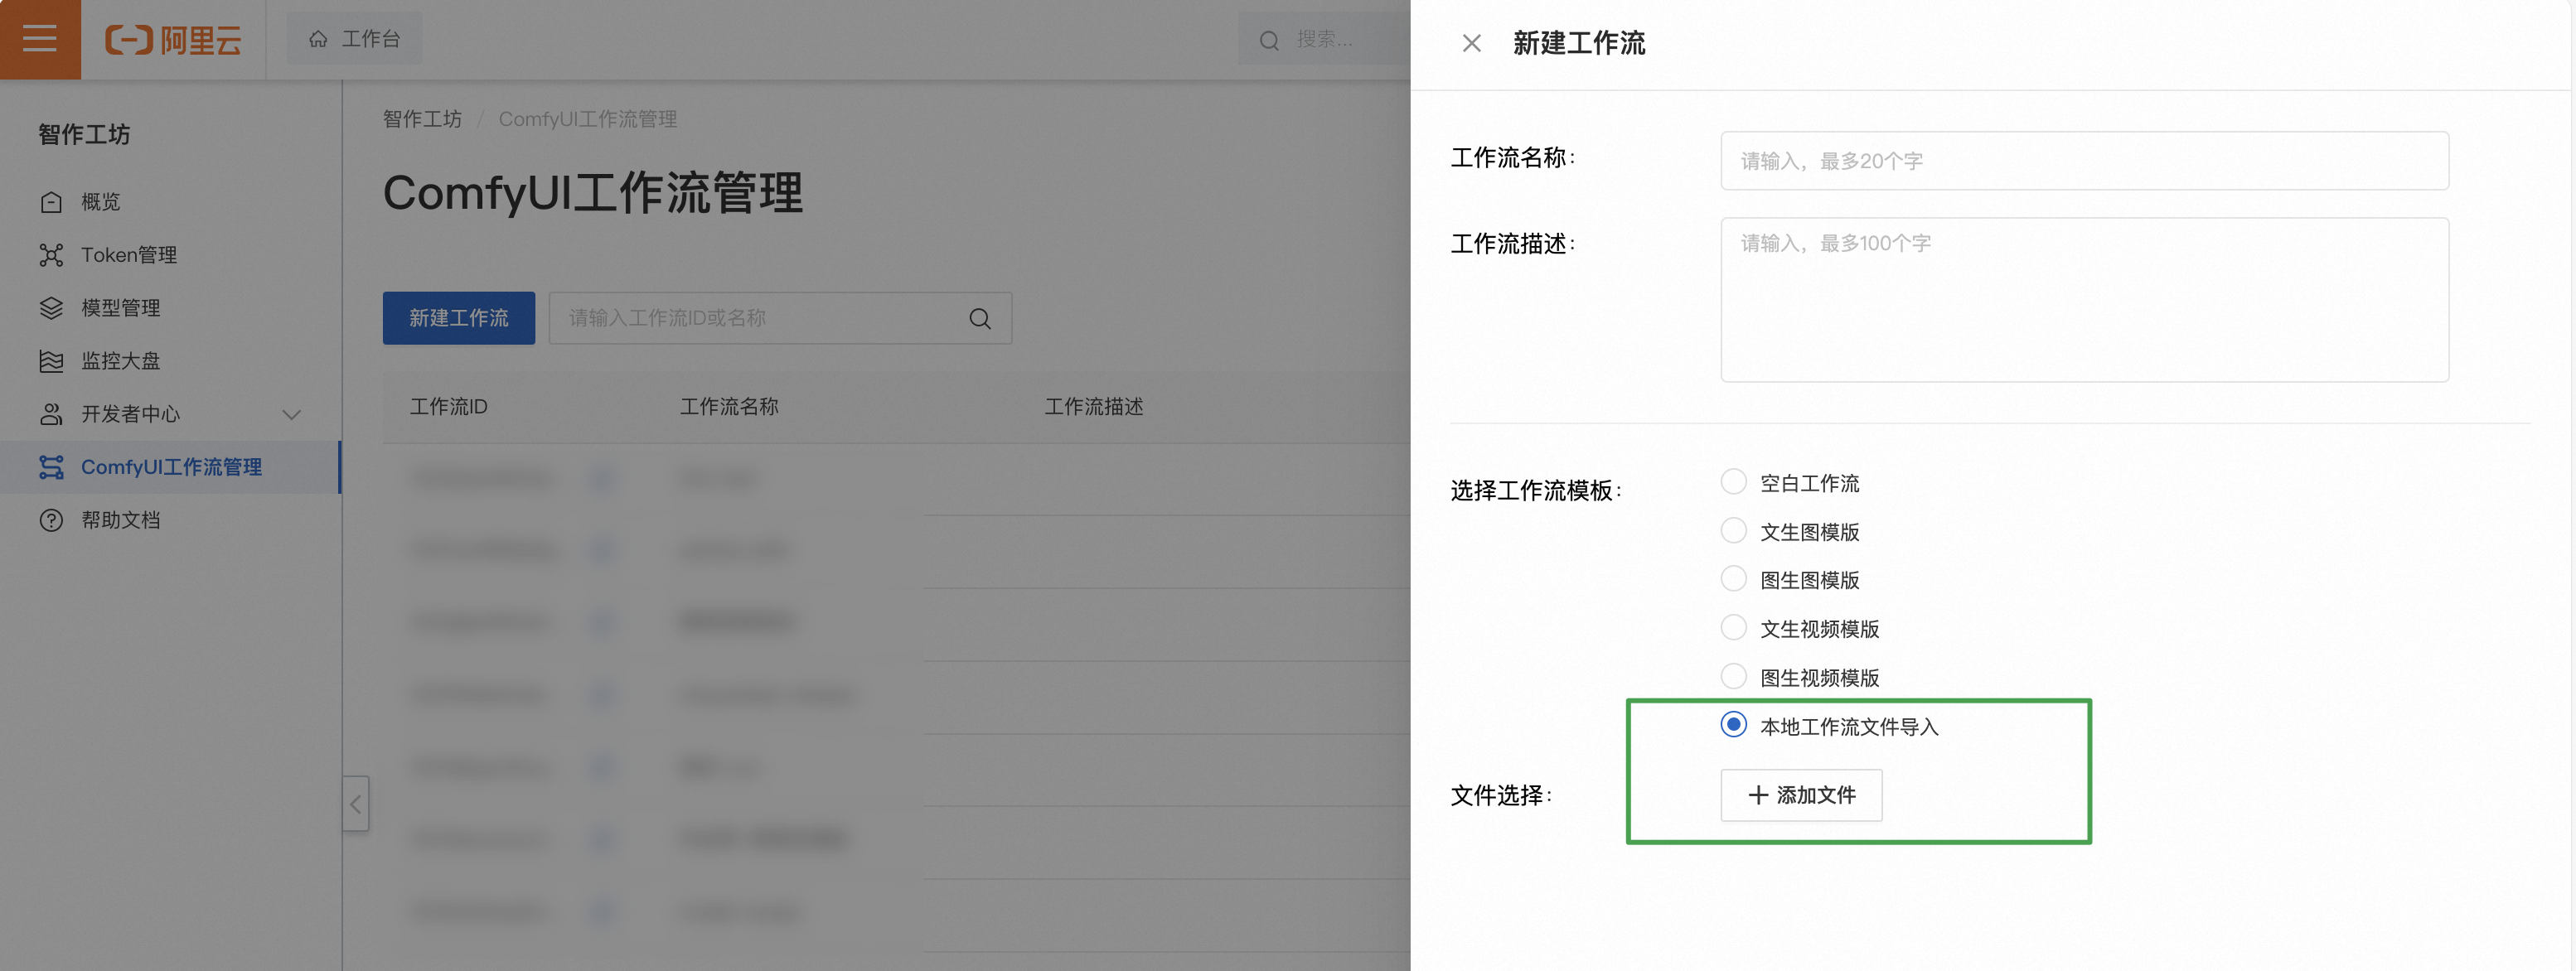Image resolution: width=2576 pixels, height=971 pixels.
Task: Click the 模型管理 layers icon
Action: [51, 308]
